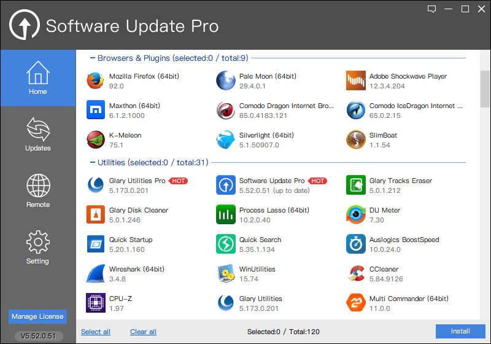The image size is (491, 344).
Task: Select the Quick Startup icon
Action: point(96,244)
